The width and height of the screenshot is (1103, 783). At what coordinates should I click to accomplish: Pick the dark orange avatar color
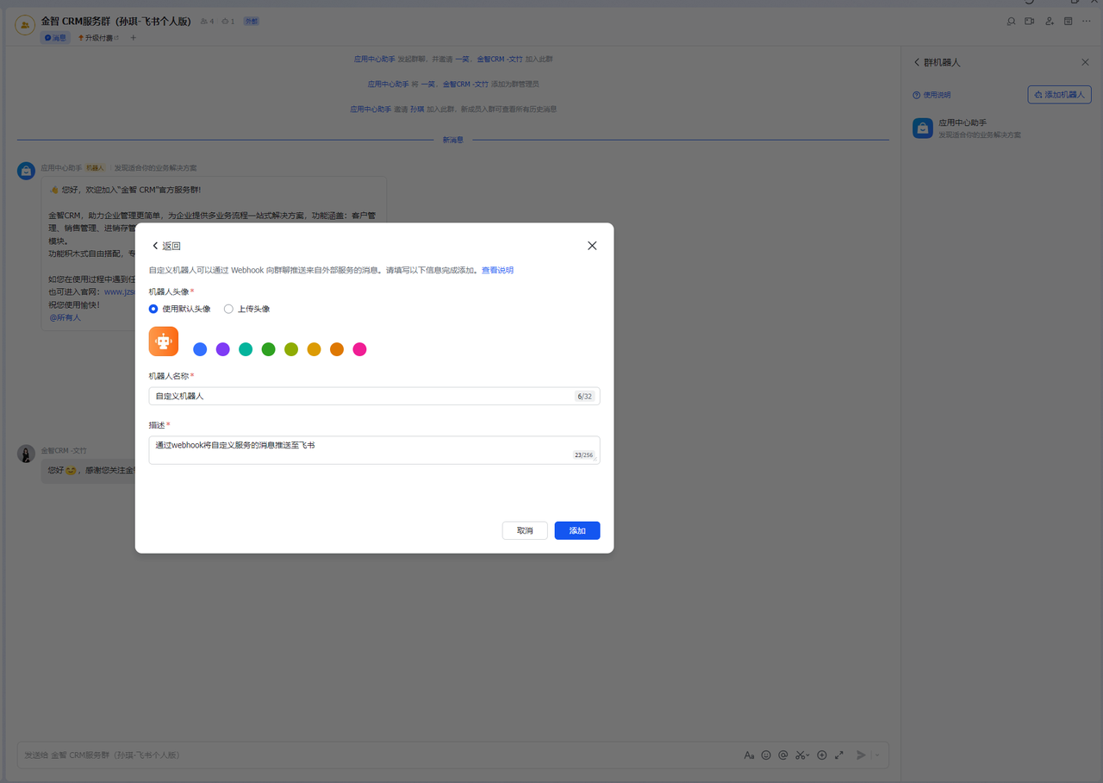pos(337,349)
